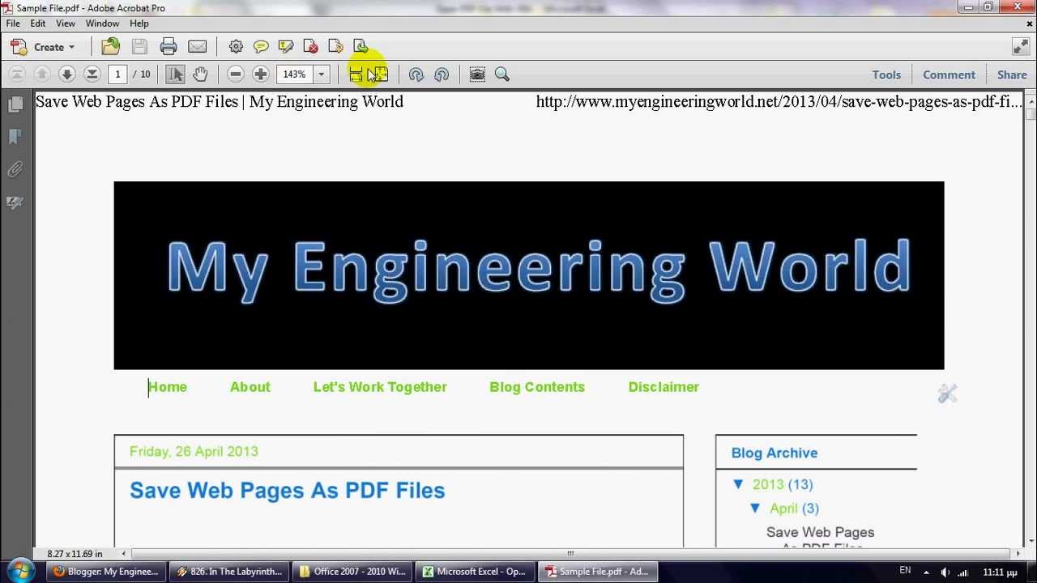
Task: Click the Open file folder icon
Action: tap(111, 47)
